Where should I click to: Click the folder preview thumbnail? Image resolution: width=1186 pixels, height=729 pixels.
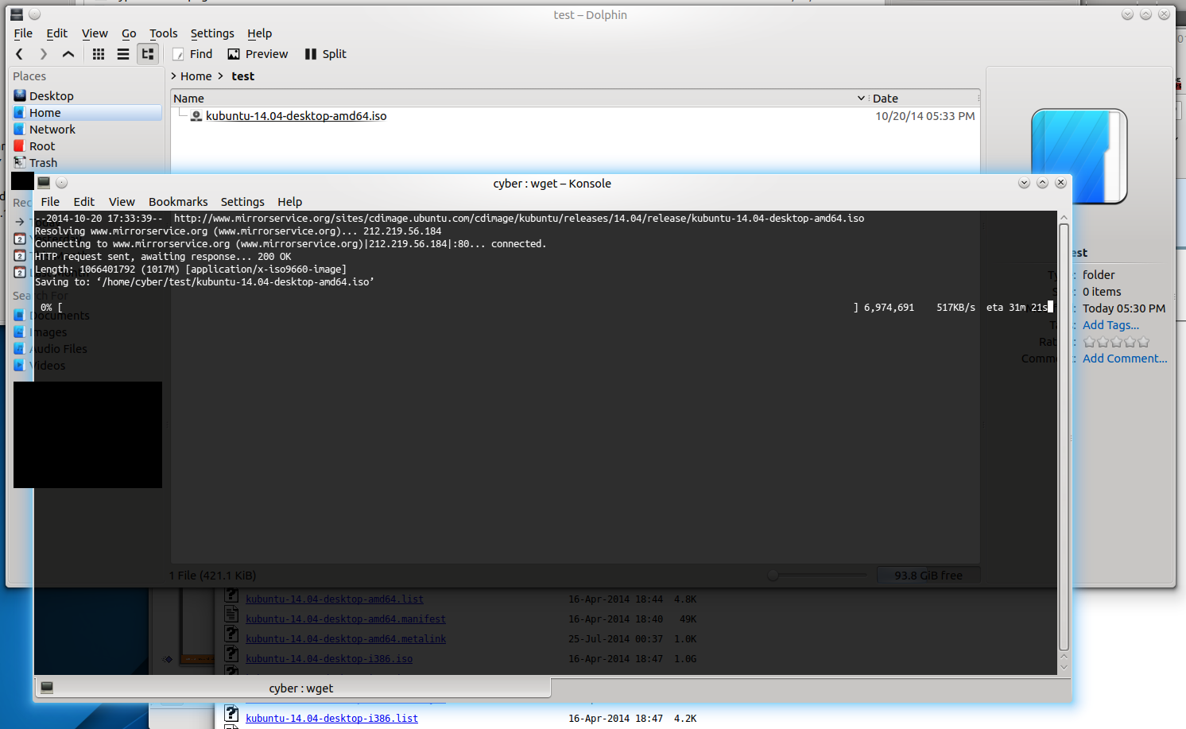coord(1079,157)
